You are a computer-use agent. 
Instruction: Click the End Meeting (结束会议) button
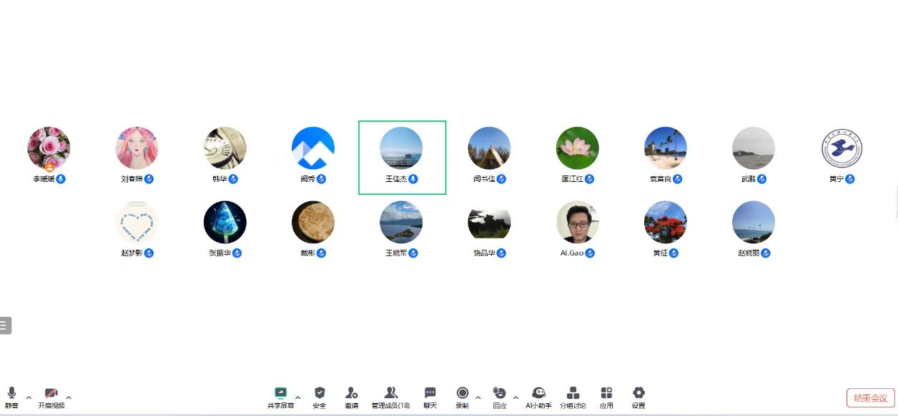pyautogui.click(x=870, y=398)
